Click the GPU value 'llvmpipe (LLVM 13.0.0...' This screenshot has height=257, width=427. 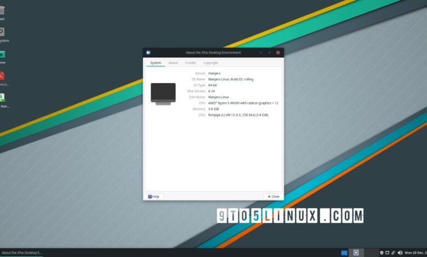(x=238, y=115)
